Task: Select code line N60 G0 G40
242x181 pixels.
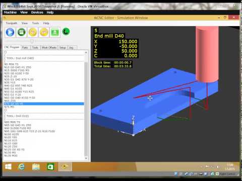Action: click(x=20, y=98)
